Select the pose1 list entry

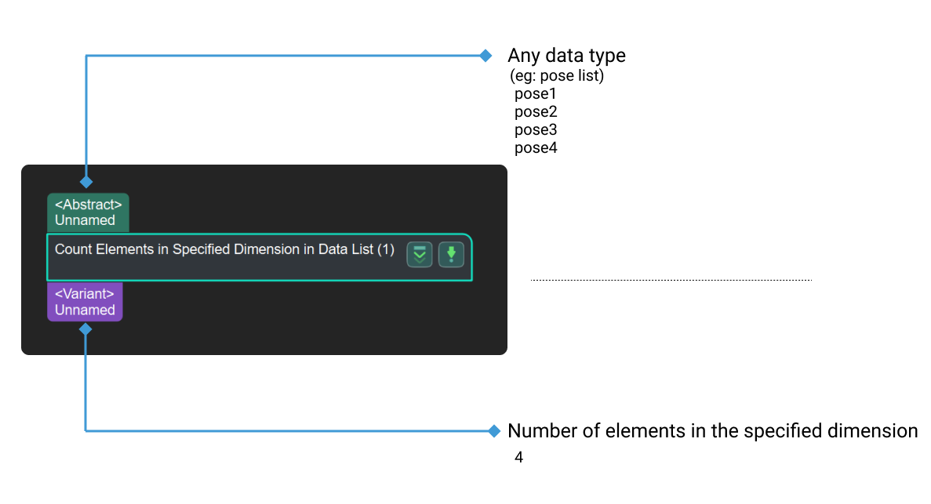click(536, 93)
